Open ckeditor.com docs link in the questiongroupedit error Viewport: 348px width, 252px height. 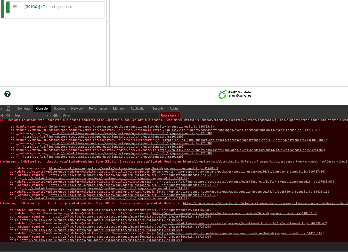click(265, 161)
